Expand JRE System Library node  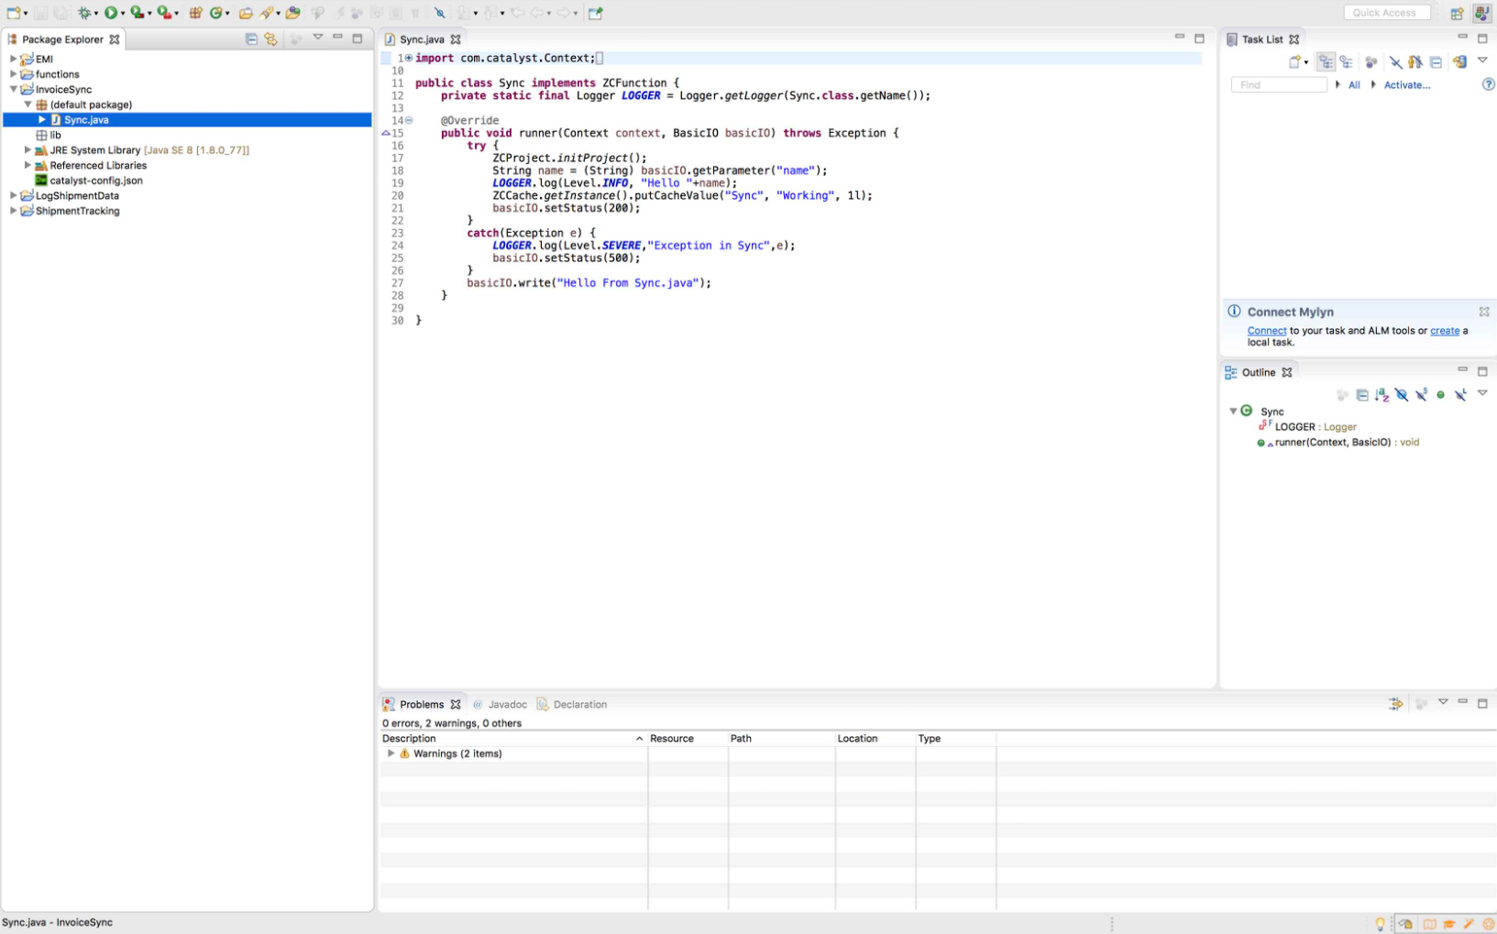point(28,150)
